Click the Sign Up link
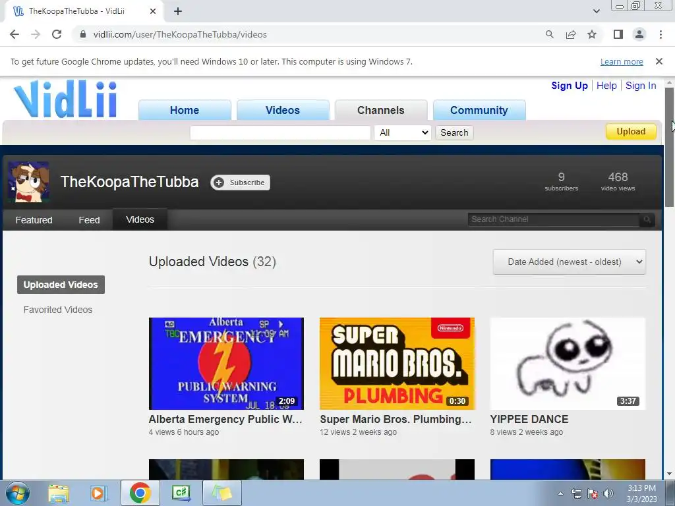The width and height of the screenshot is (675, 506). point(569,86)
